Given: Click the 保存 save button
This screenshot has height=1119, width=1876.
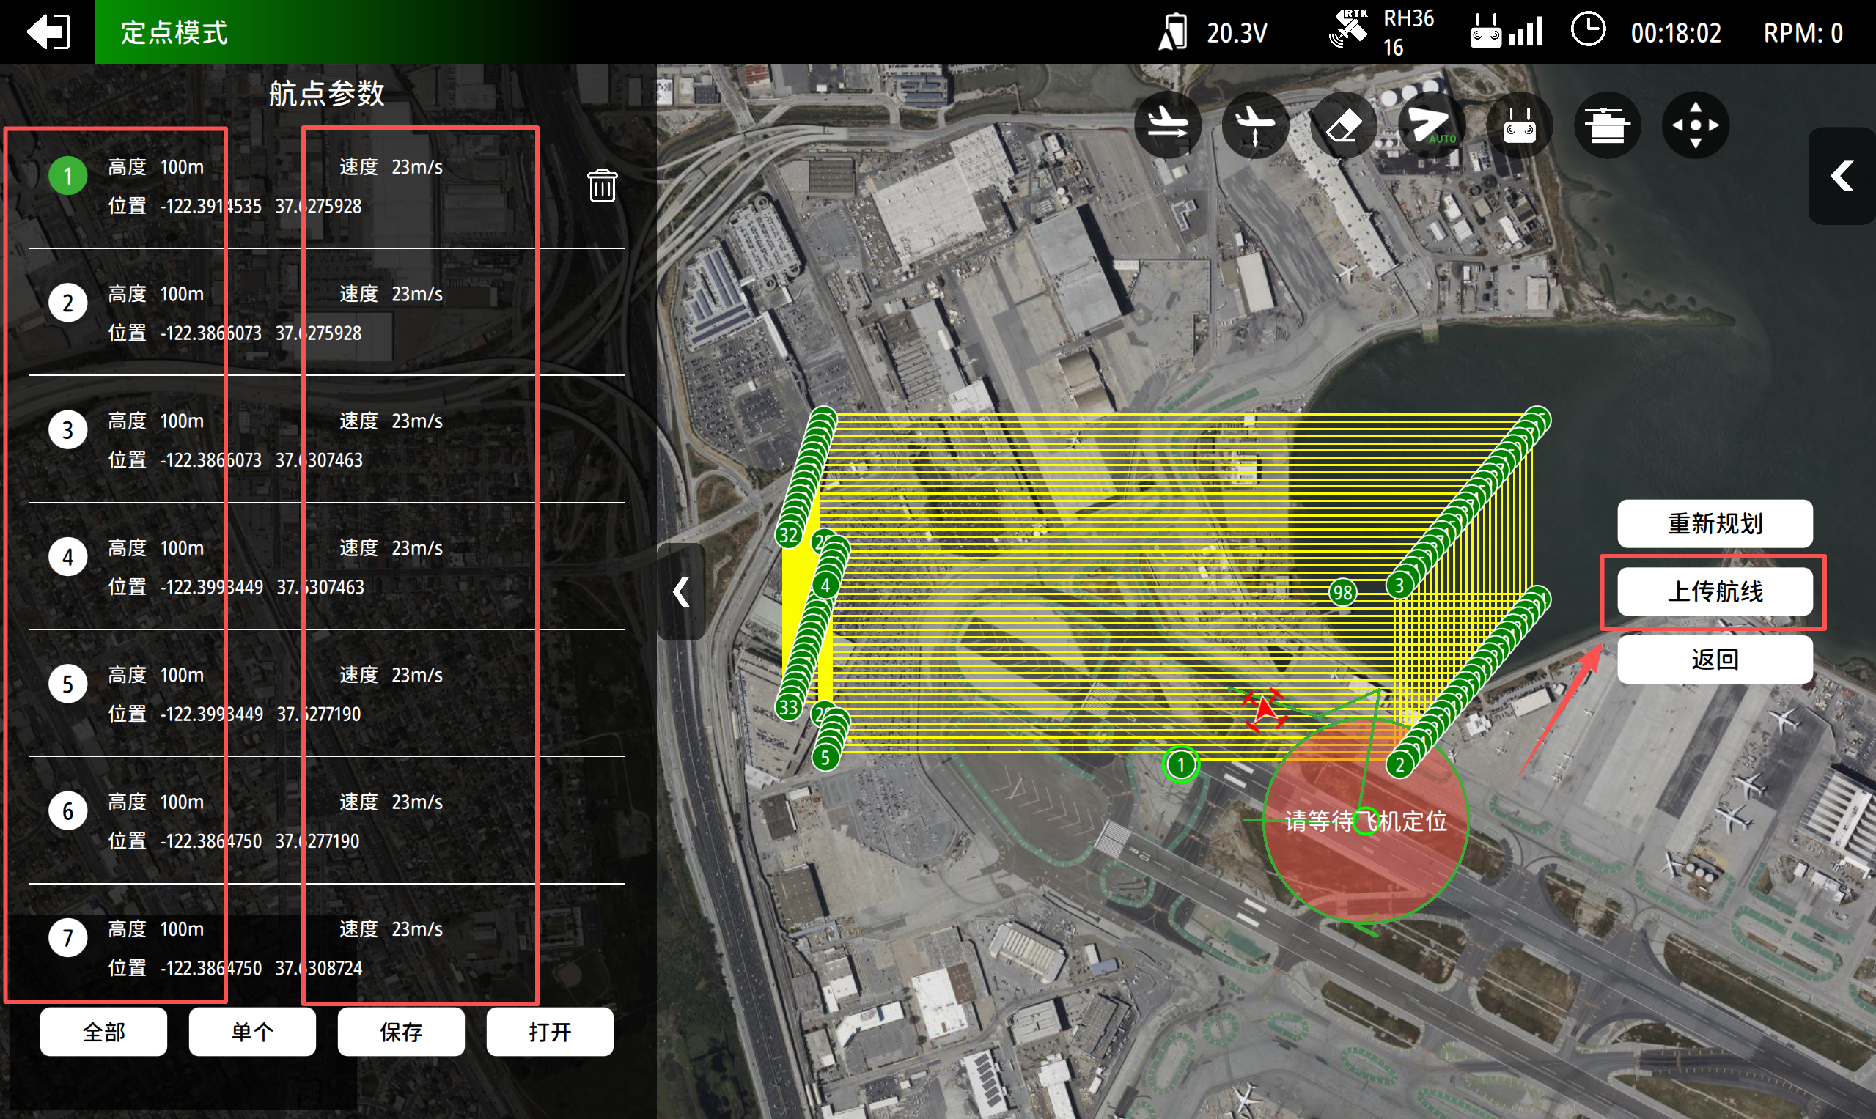Looking at the screenshot, I should (400, 1032).
